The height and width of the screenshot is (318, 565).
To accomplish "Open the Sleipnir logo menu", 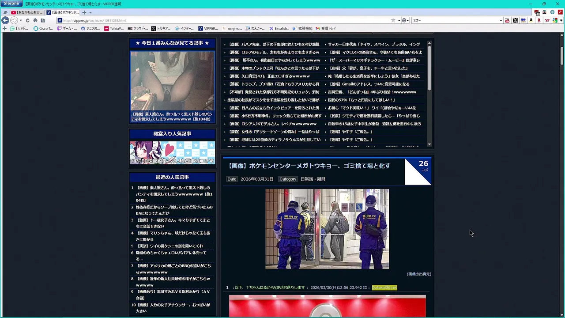I will pos(12,4).
